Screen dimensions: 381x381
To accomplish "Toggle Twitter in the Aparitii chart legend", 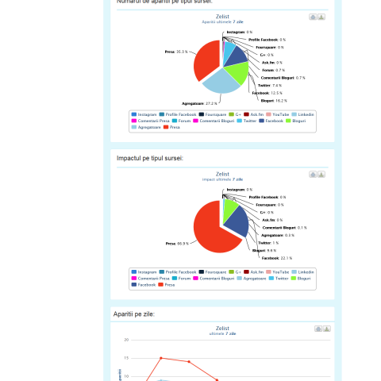I will 247,121.
